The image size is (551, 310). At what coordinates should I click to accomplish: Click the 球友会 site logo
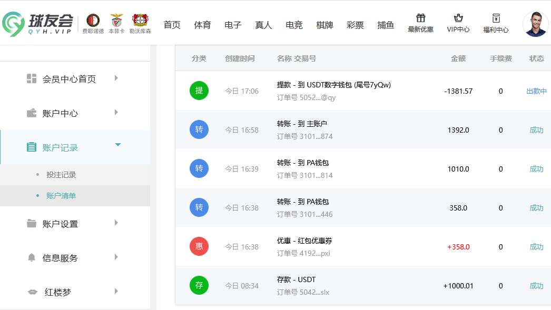(x=38, y=24)
